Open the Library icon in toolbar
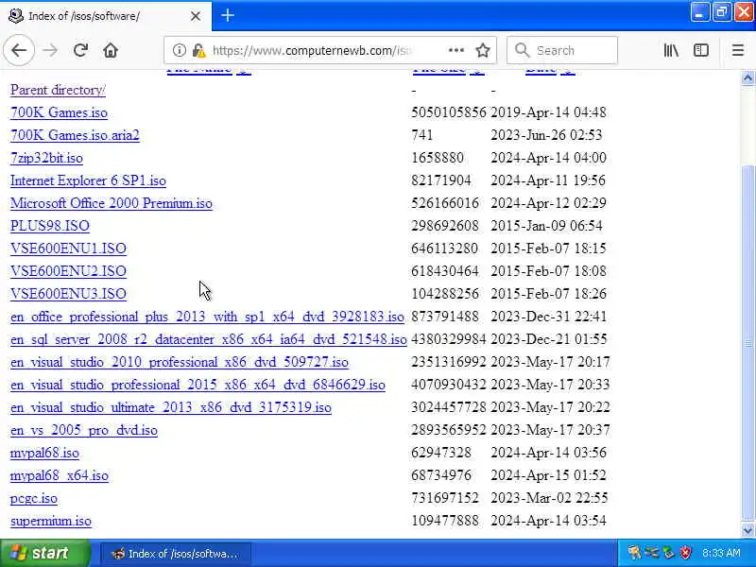This screenshot has width=756, height=567. (x=671, y=50)
